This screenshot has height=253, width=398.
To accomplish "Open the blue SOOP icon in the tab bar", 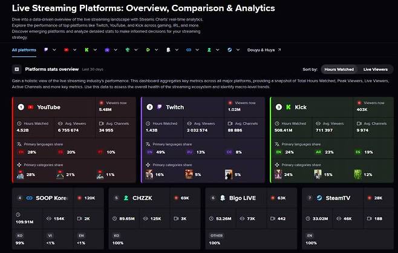I will pos(189,50).
